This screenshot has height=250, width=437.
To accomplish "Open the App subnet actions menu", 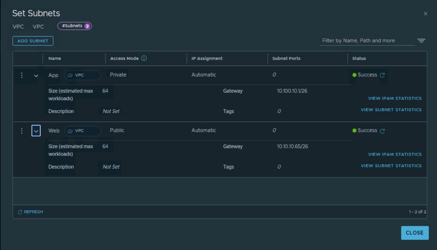I will coord(22,75).
